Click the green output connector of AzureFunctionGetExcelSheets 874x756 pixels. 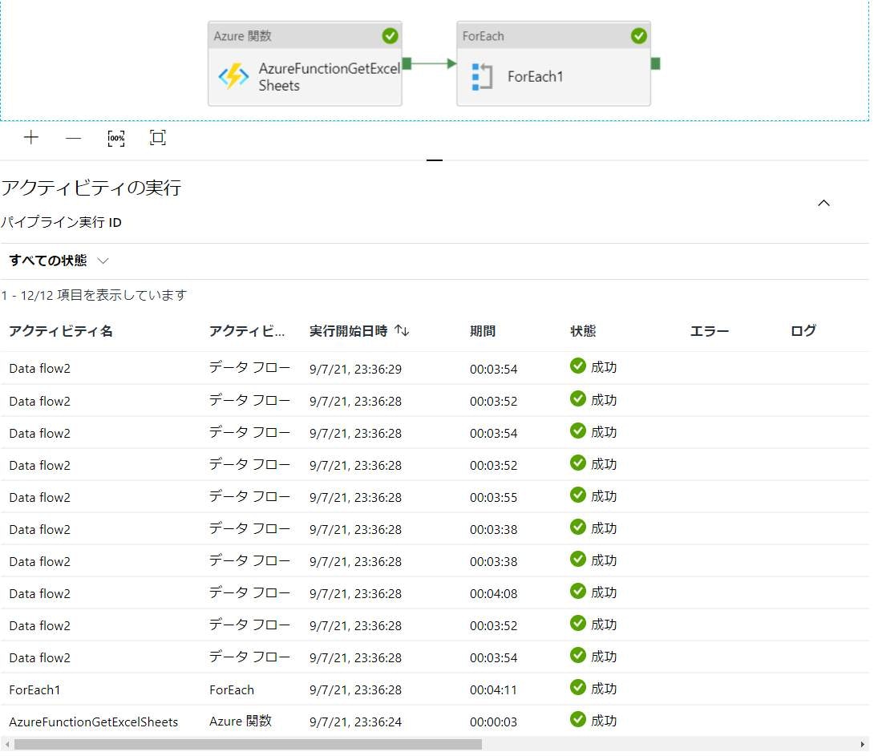(407, 63)
